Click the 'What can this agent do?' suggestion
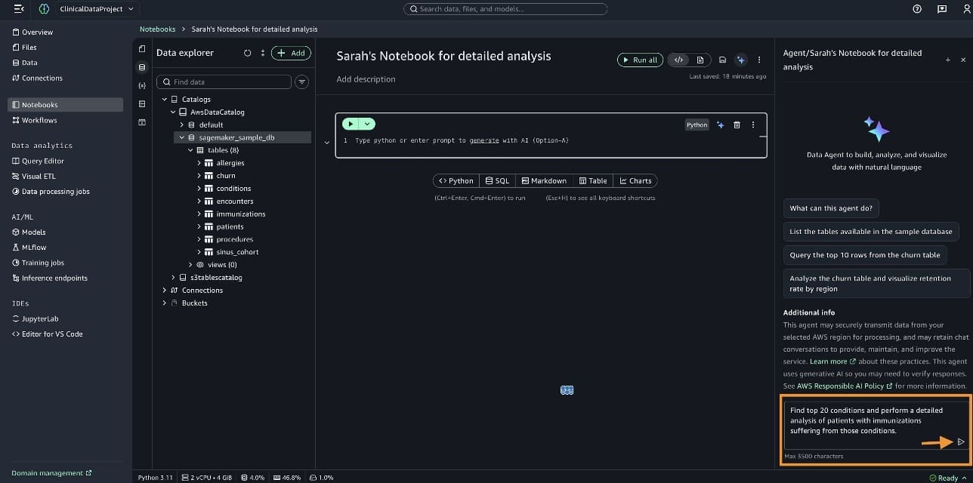 (x=831, y=208)
